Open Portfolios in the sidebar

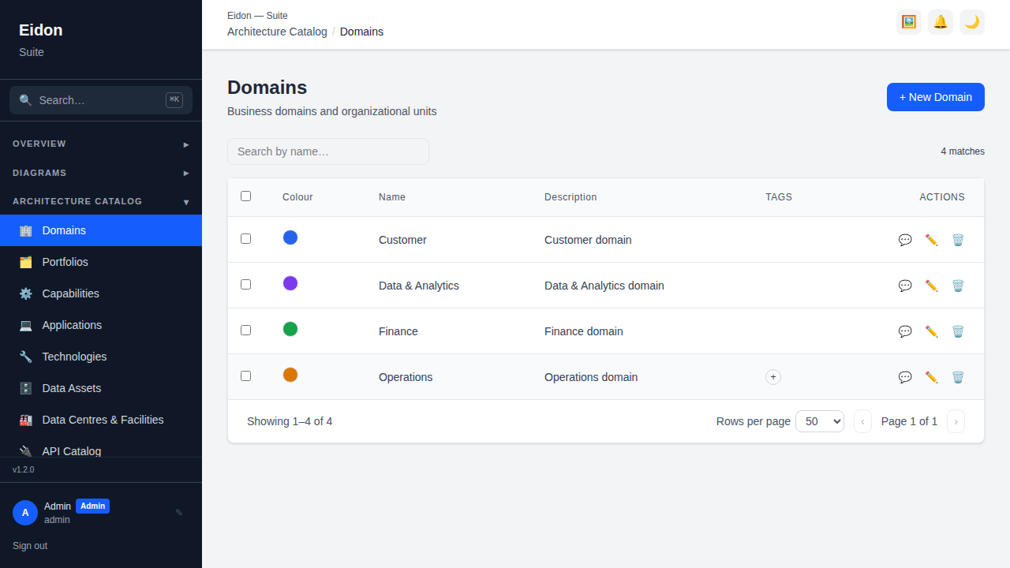point(101,262)
